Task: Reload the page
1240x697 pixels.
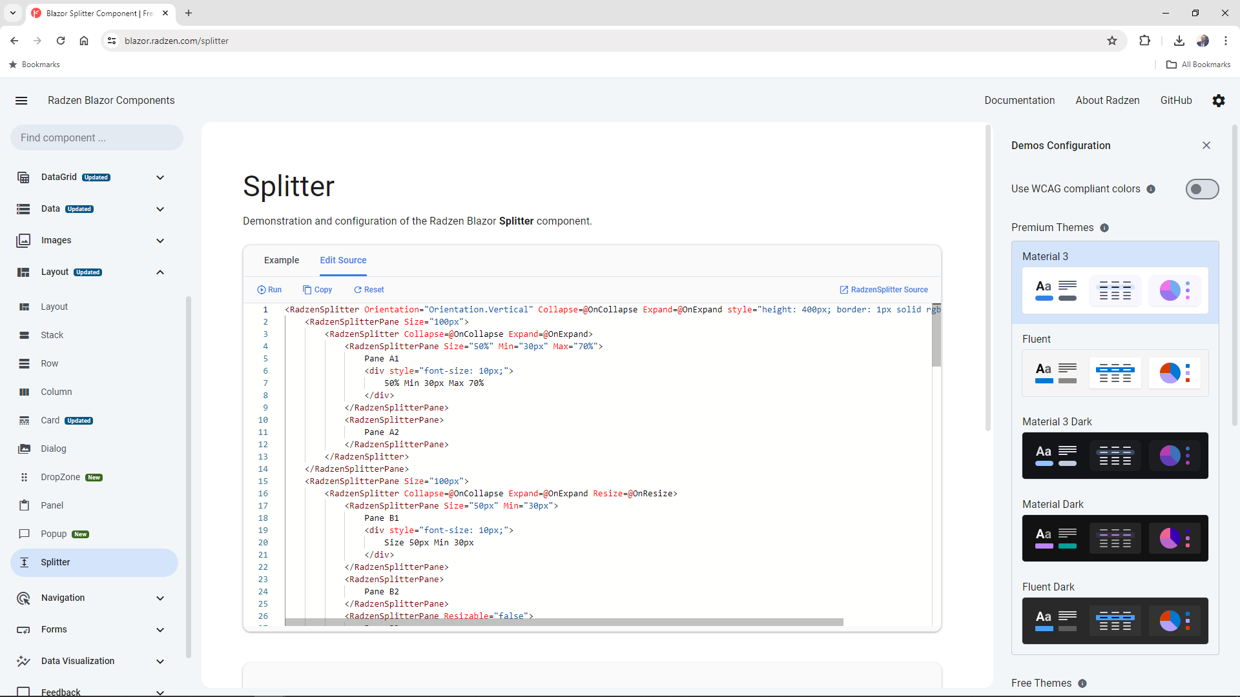Action: [61, 41]
